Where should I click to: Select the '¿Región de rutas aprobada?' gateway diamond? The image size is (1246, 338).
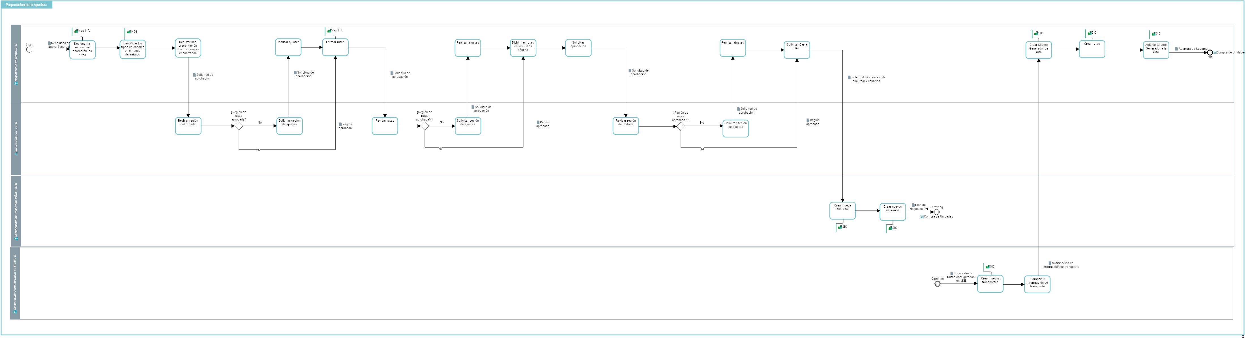tap(239, 126)
